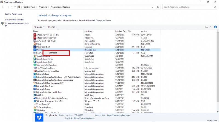Click the Google Input Tools icon
The height and width of the screenshot is (122, 219).
coord(35,62)
